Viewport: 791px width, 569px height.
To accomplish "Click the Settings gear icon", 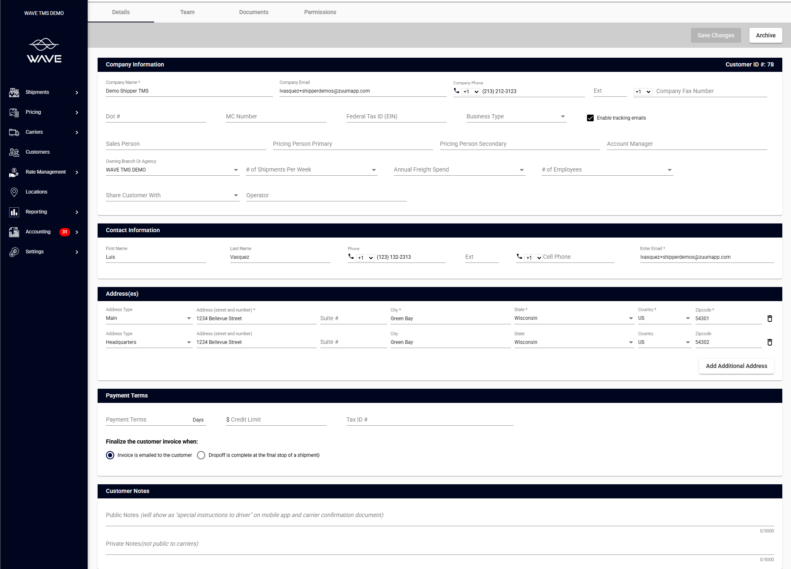I will click(14, 252).
